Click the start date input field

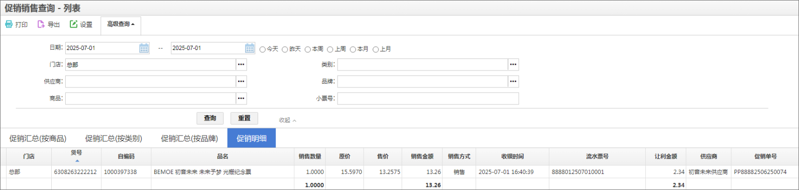click(x=102, y=48)
